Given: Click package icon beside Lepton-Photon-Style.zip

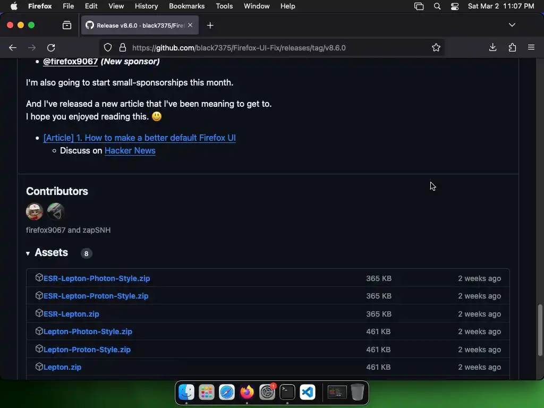Looking at the screenshot, I should tap(39, 331).
